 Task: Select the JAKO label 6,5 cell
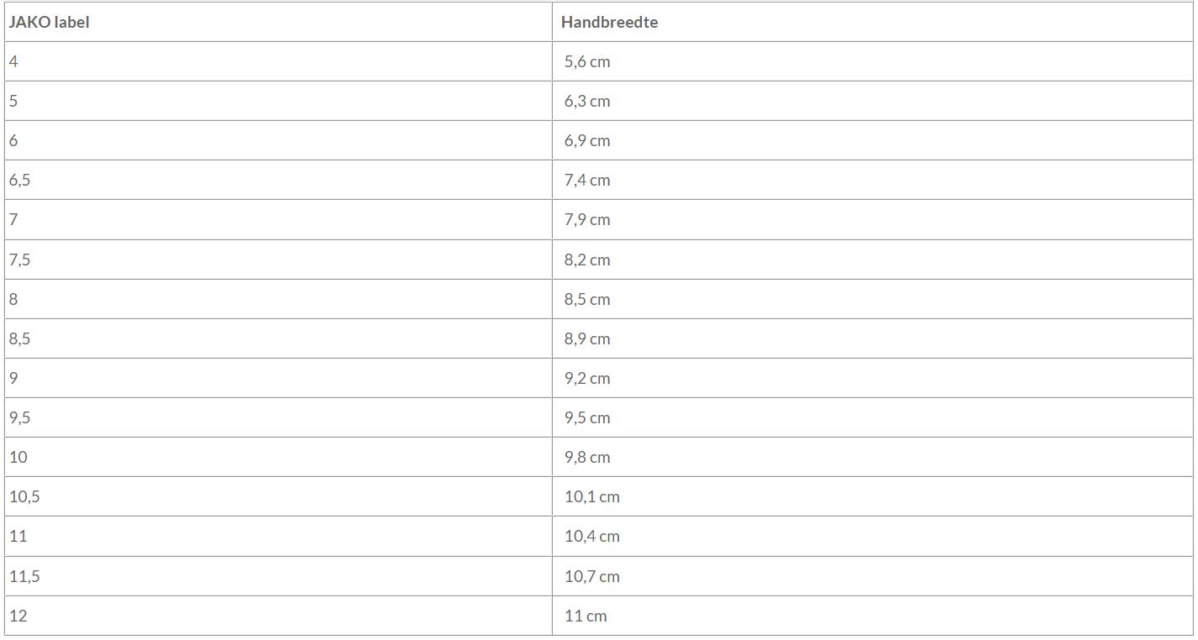coord(20,180)
